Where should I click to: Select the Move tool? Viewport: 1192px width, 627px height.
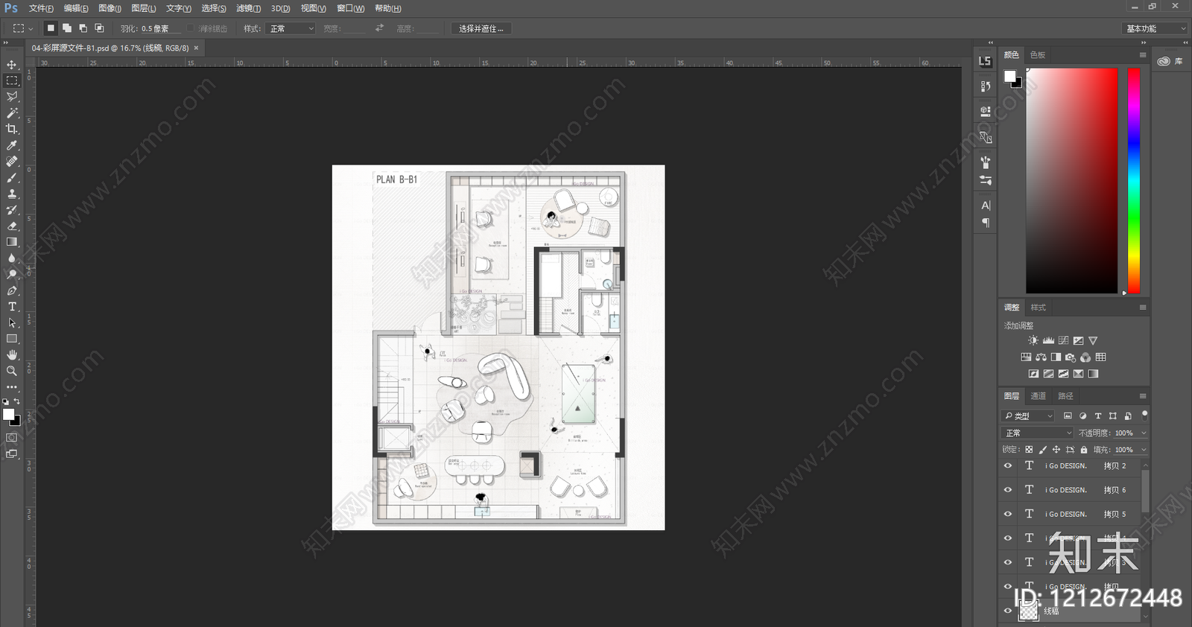point(12,65)
